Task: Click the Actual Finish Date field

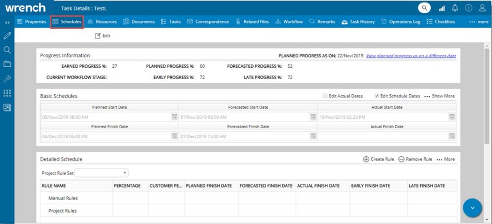Action: tap(383, 136)
